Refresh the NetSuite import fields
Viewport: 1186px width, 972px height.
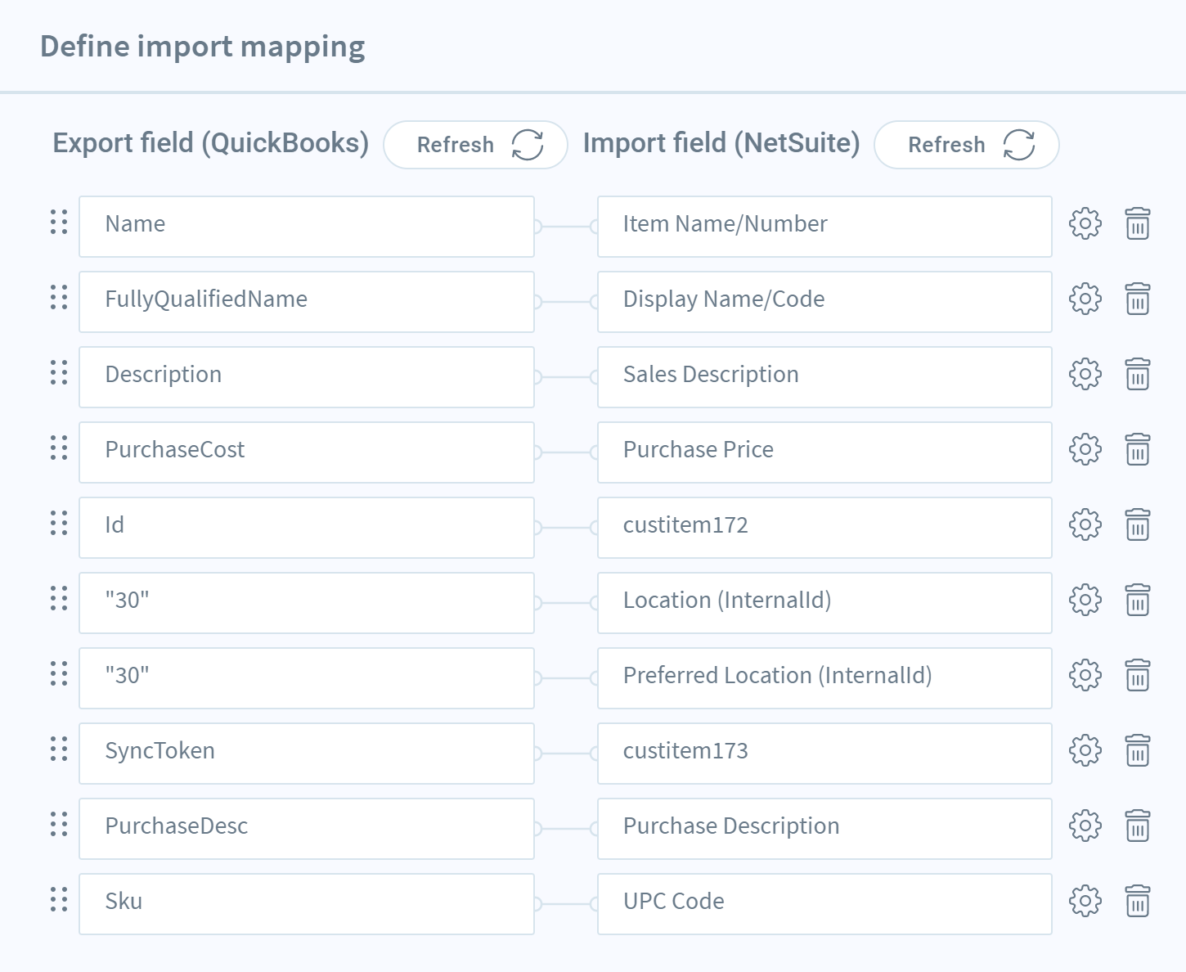[967, 145]
